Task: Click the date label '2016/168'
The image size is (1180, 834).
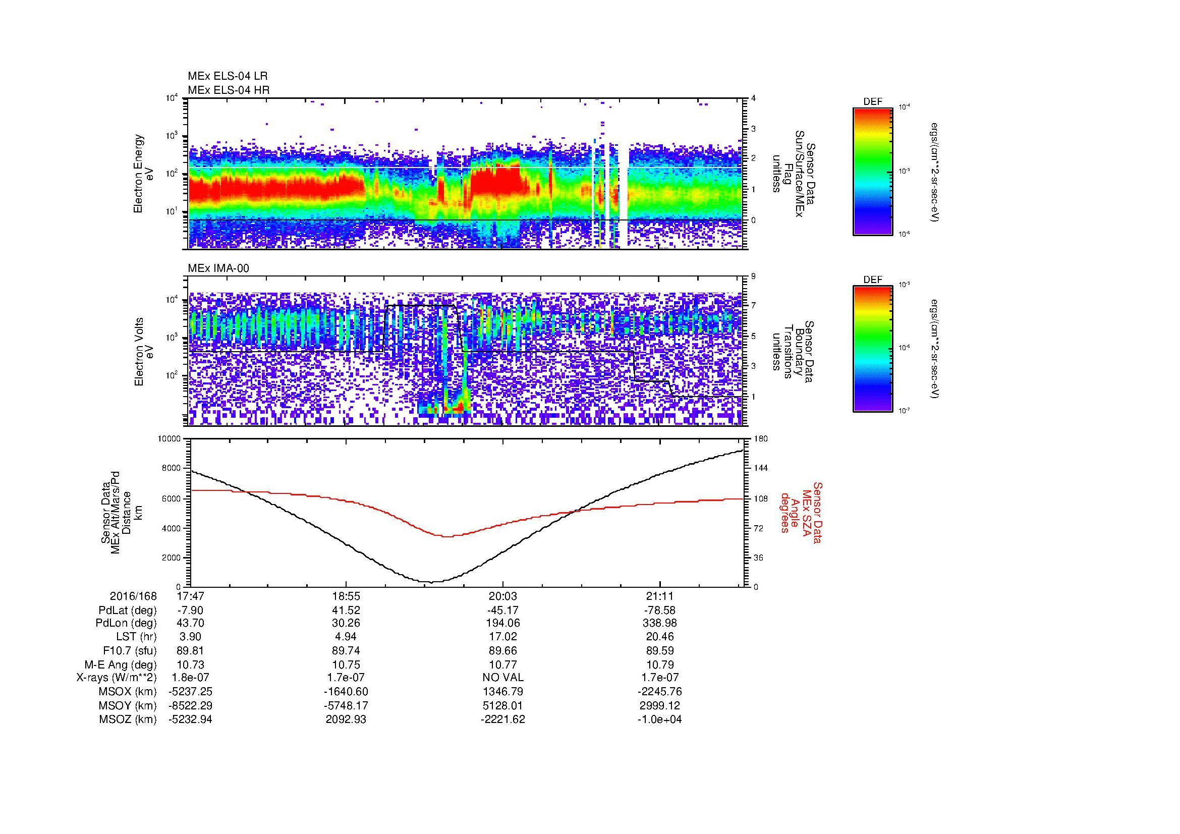Action: (133, 596)
